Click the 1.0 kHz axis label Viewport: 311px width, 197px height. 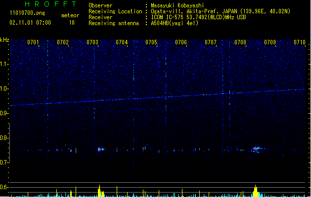click(4, 89)
